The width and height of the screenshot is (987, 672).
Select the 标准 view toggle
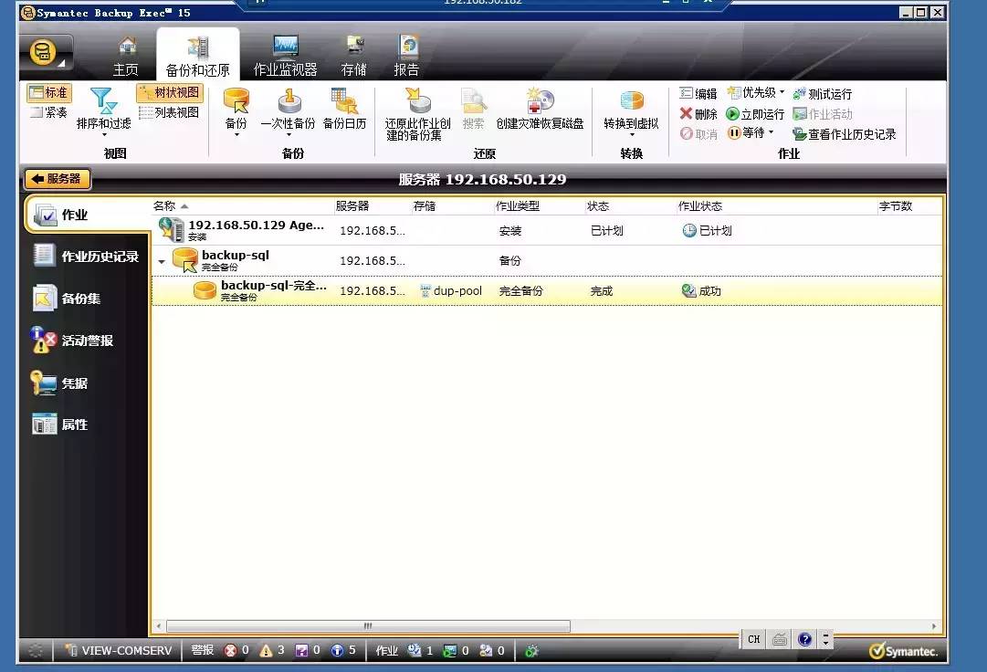pos(49,93)
